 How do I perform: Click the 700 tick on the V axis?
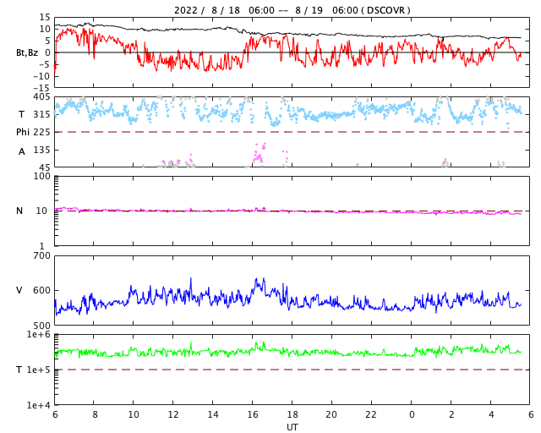(x=41, y=256)
